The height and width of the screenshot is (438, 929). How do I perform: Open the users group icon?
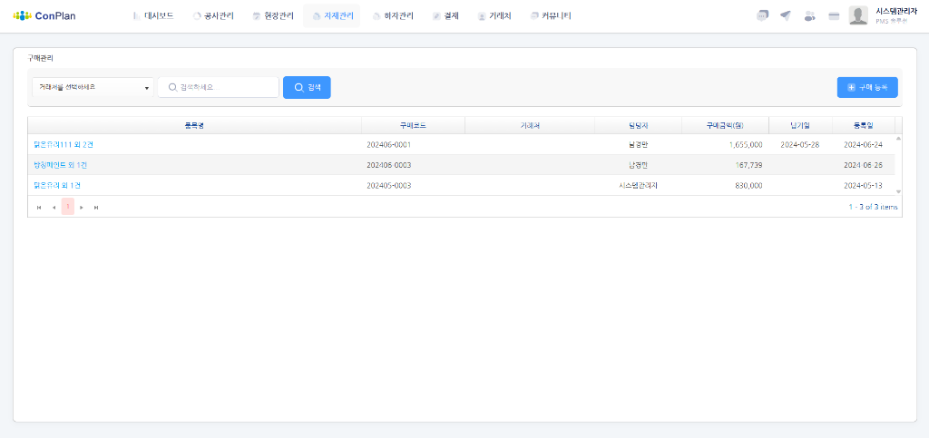point(809,16)
